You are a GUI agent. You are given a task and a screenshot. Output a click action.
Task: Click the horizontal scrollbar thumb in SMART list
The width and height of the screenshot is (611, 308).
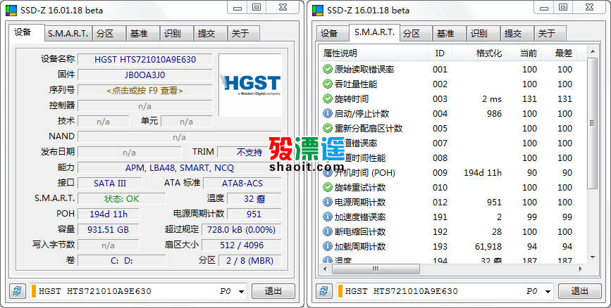pyautogui.click(x=375, y=269)
